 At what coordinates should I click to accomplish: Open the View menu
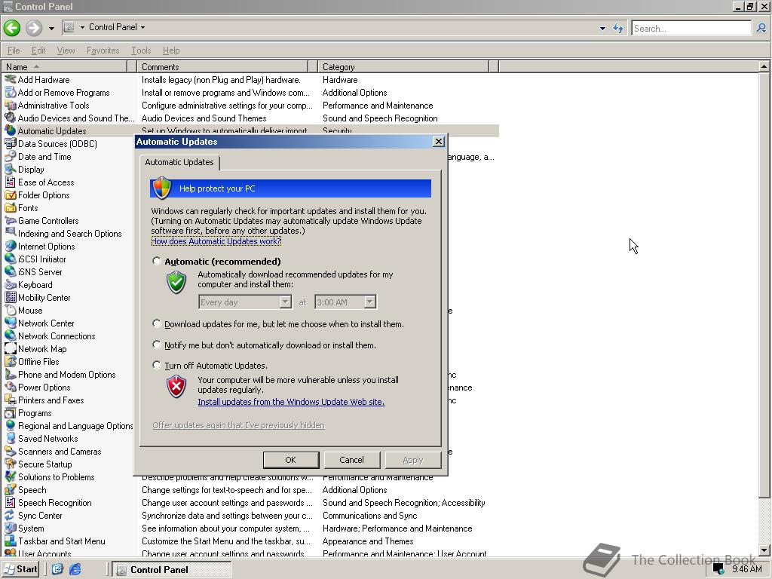66,51
